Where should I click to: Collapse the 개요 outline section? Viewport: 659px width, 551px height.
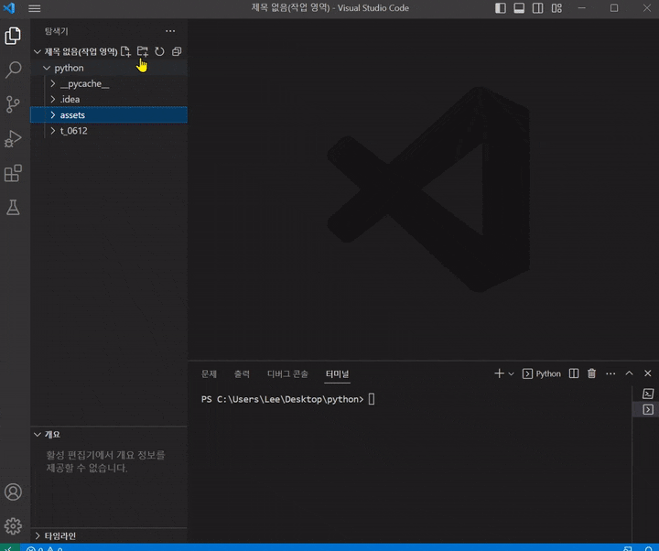click(38, 435)
